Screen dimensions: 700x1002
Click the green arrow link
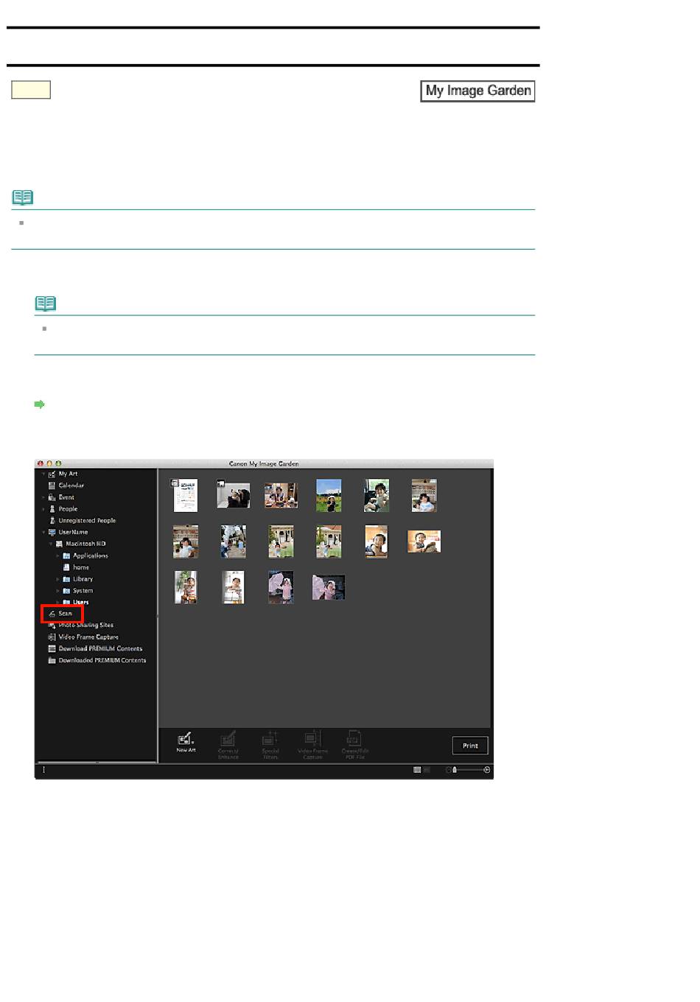click(40, 404)
